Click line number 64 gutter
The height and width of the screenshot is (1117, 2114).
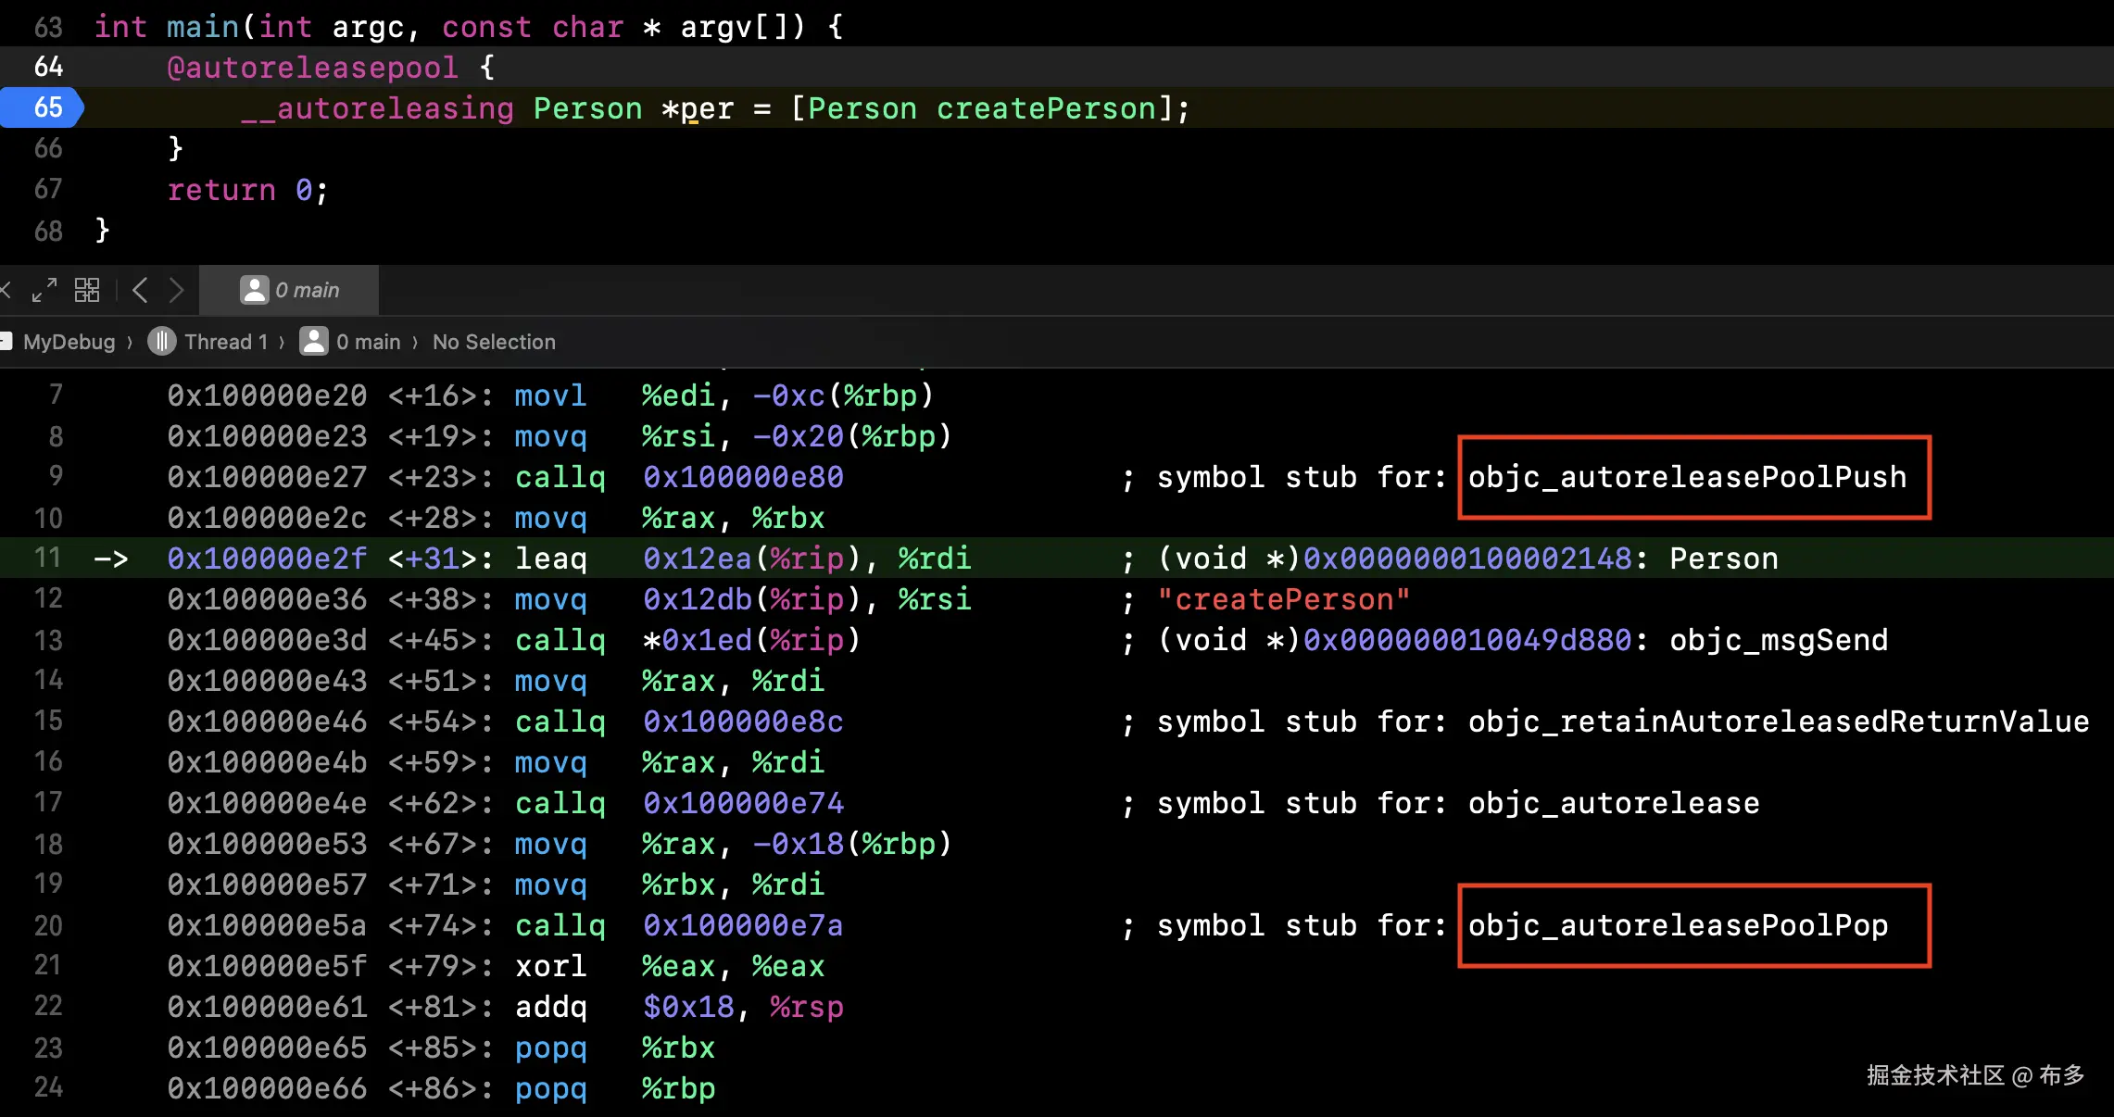pyautogui.click(x=48, y=67)
